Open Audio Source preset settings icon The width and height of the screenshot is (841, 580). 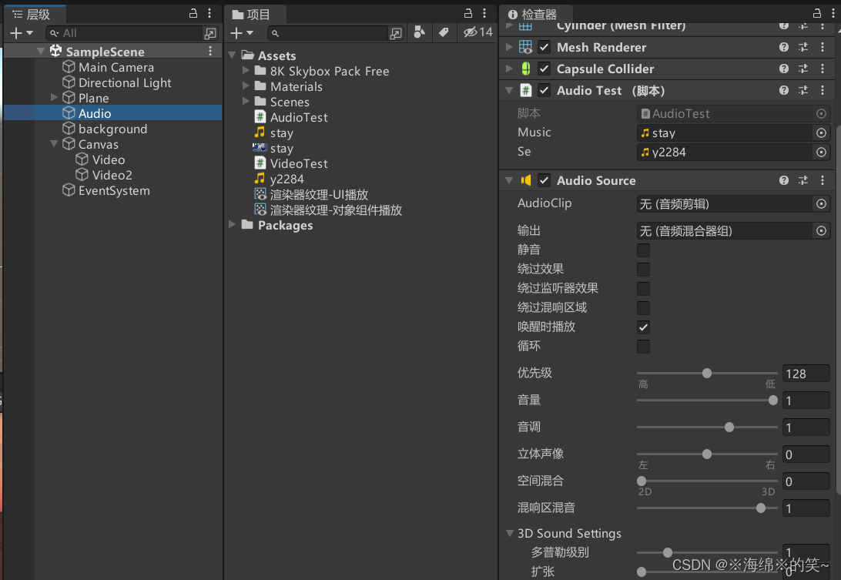point(803,180)
